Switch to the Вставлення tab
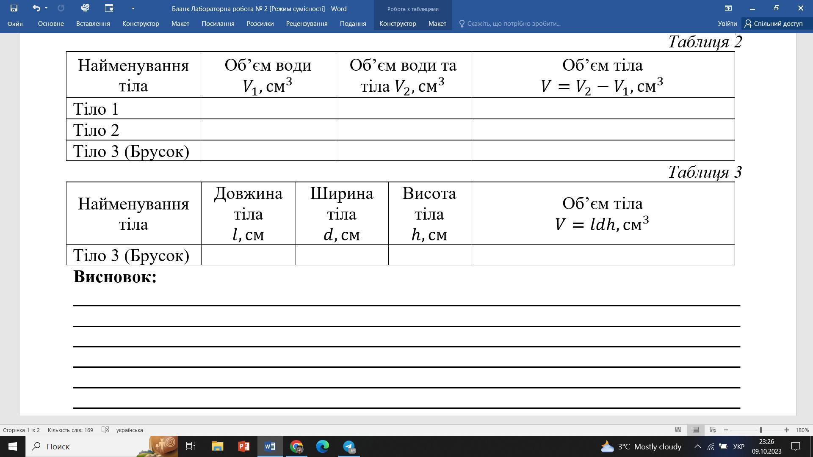The width and height of the screenshot is (813, 457). click(x=93, y=24)
